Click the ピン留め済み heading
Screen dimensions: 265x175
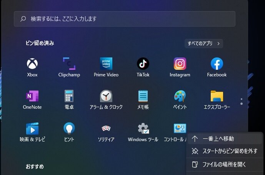coord(40,43)
